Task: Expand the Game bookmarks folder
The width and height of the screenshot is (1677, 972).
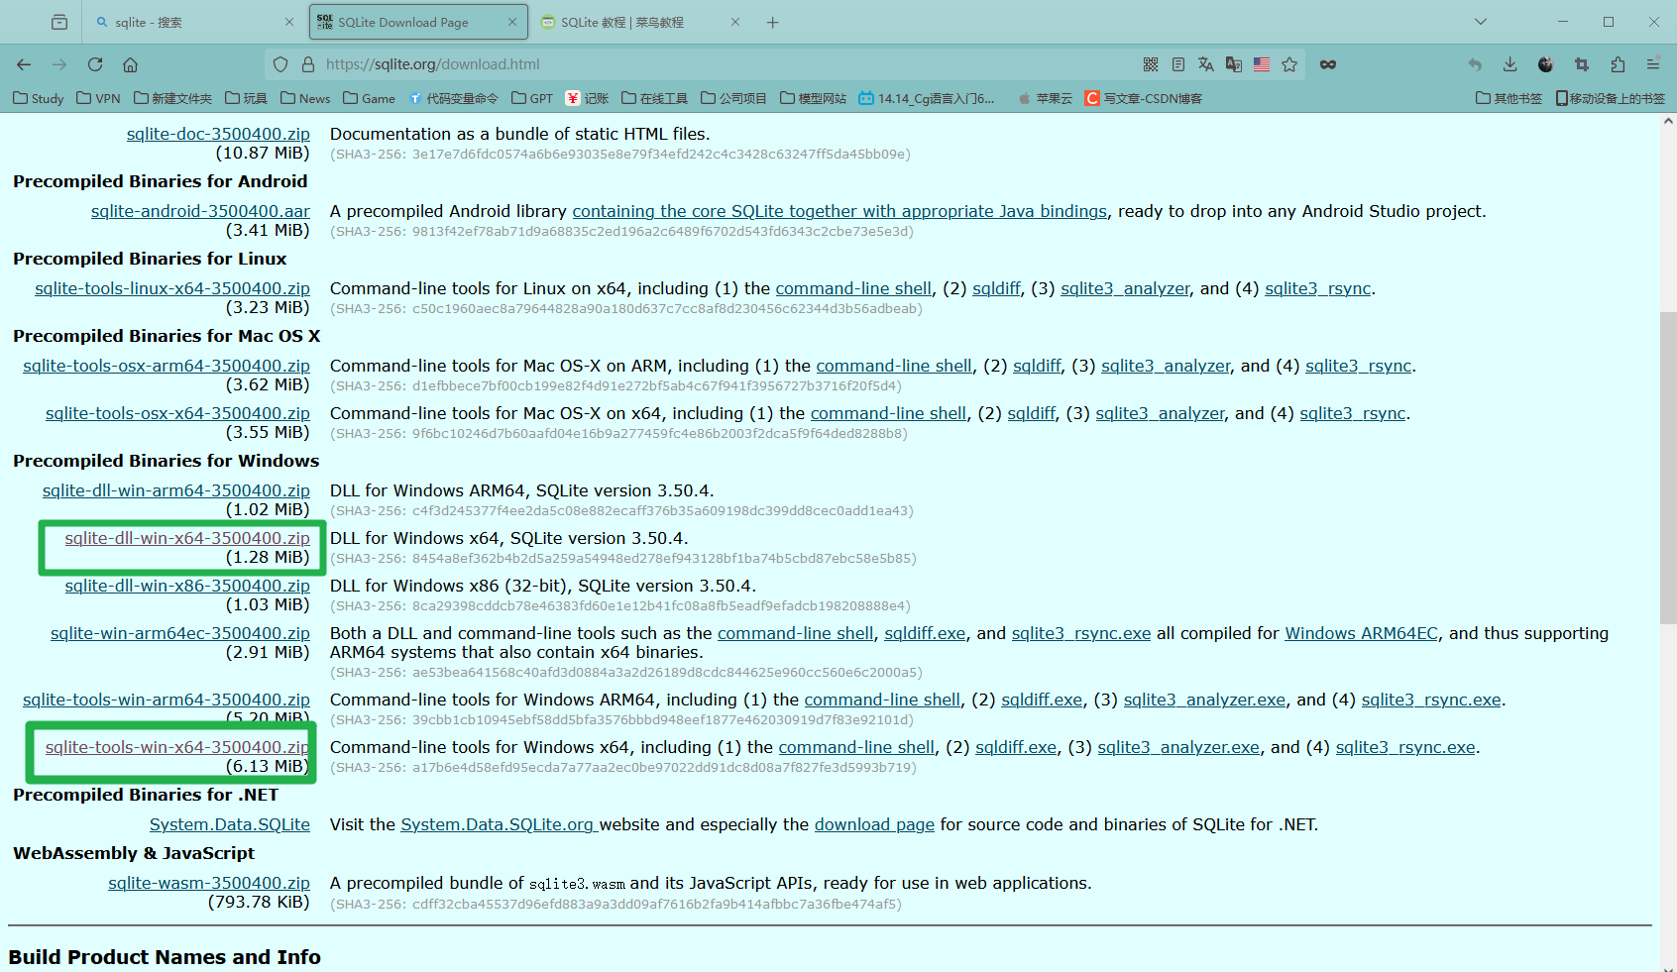Action: coord(369,98)
